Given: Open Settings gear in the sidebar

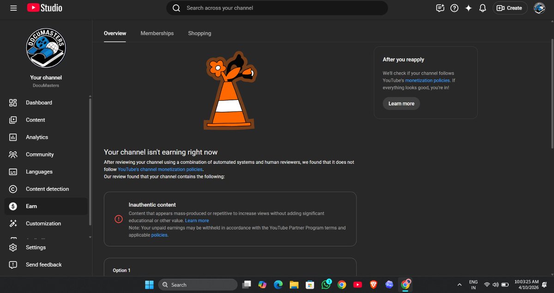Looking at the screenshot, I should click(46, 247).
